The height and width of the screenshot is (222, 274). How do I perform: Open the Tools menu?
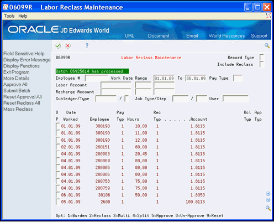9,16
